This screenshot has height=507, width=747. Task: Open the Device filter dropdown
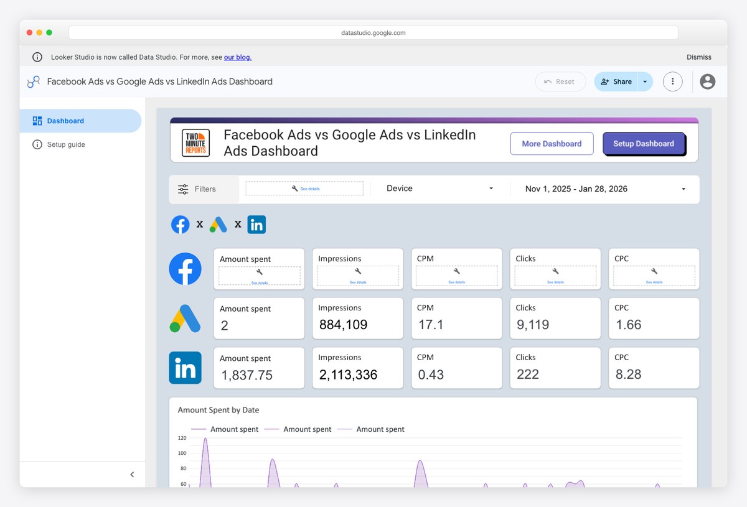[x=439, y=188]
